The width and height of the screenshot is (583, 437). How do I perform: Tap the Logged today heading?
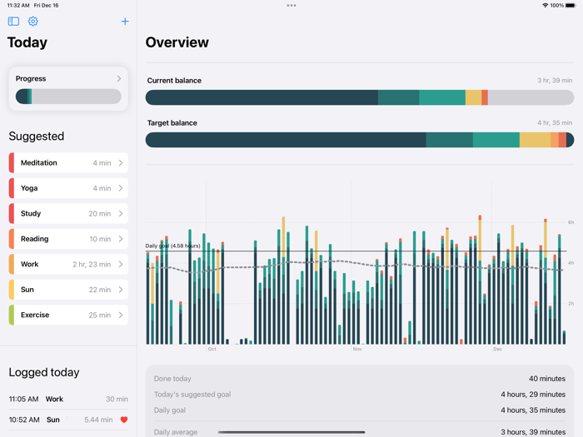coord(44,372)
